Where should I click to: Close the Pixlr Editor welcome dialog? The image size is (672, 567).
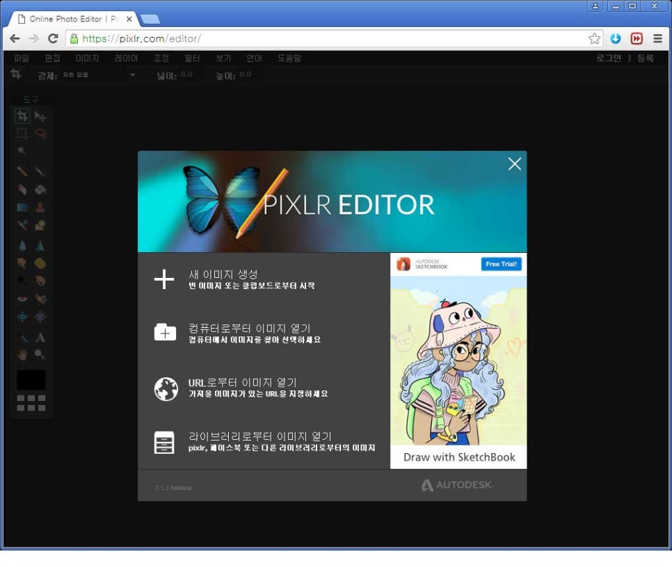[x=514, y=164]
